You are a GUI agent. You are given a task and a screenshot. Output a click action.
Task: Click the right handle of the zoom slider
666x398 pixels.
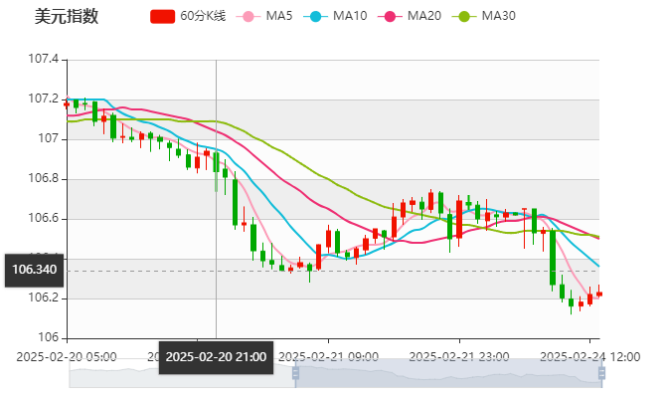[601, 373]
